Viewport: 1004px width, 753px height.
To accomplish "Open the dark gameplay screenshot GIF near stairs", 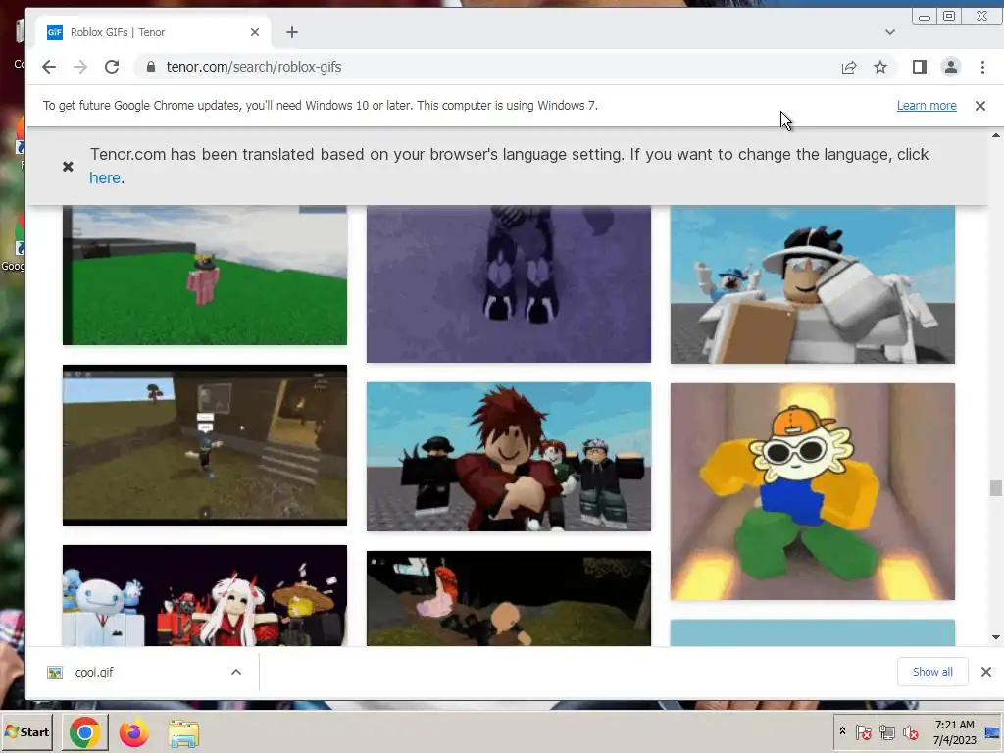I will pos(205,445).
